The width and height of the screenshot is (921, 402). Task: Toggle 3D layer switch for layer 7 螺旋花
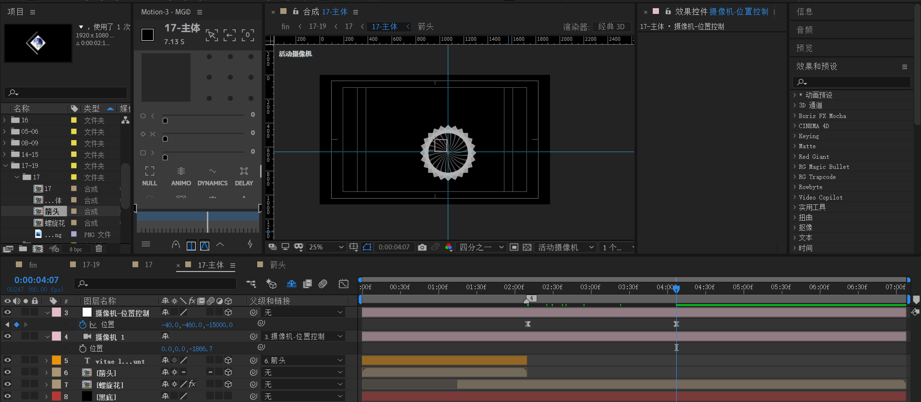coord(228,384)
